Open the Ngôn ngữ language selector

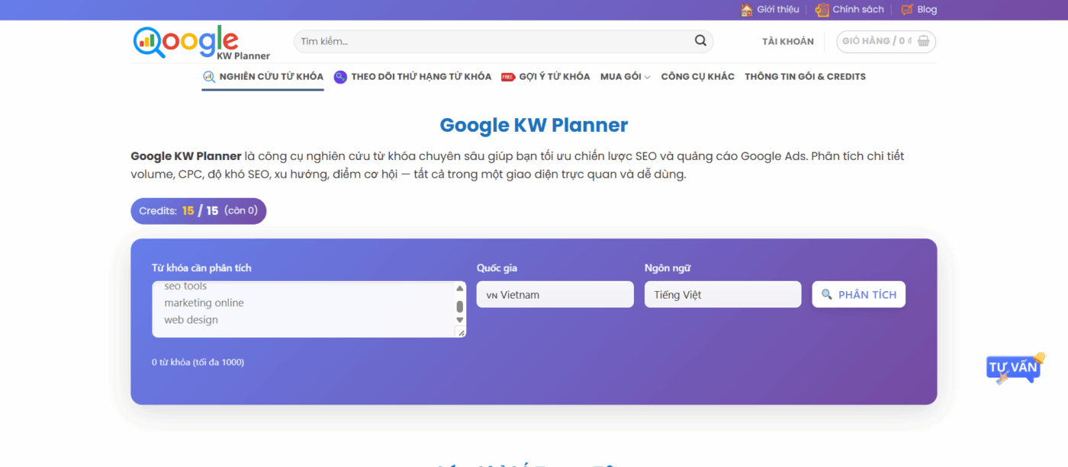[722, 294]
